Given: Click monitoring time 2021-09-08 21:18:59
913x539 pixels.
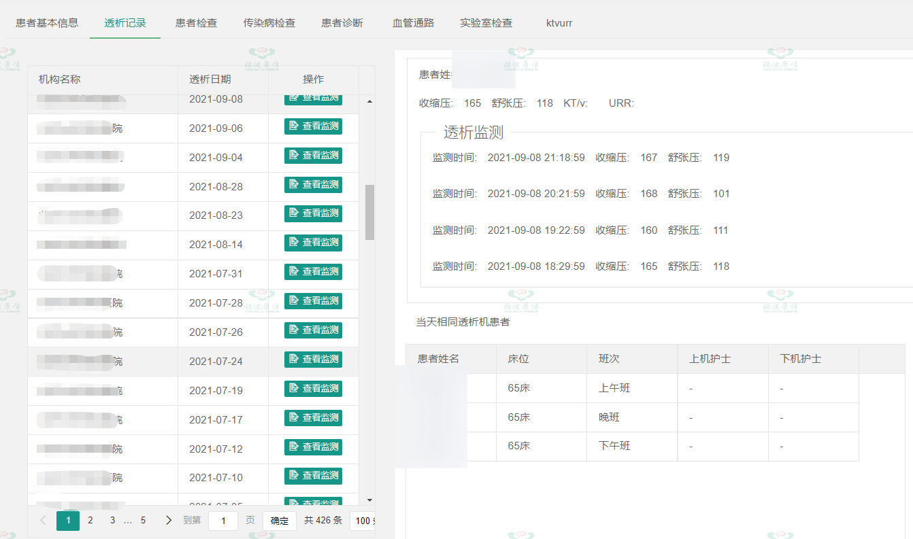Looking at the screenshot, I should (x=536, y=158).
